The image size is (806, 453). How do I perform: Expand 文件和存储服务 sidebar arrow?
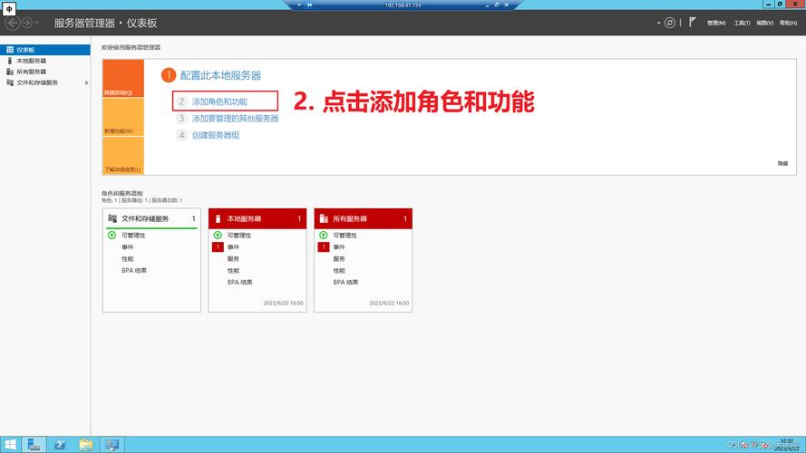[x=86, y=82]
